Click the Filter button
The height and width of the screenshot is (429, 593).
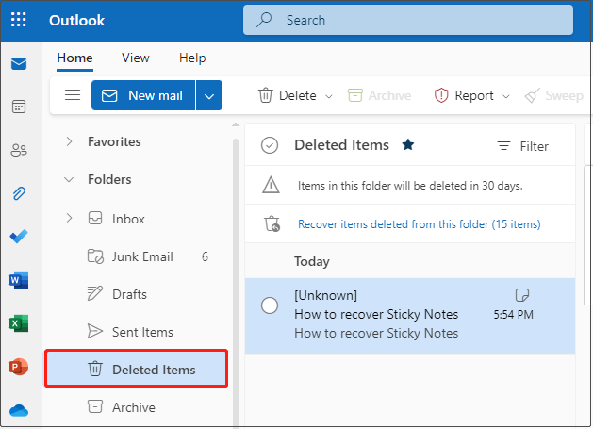click(523, 146)
